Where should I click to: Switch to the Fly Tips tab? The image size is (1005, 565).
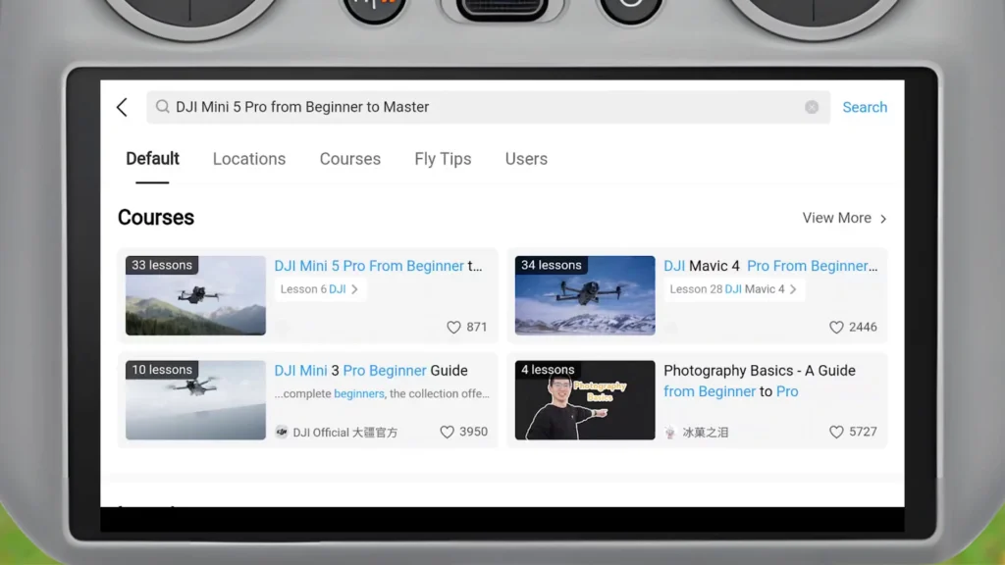point(443,159)
